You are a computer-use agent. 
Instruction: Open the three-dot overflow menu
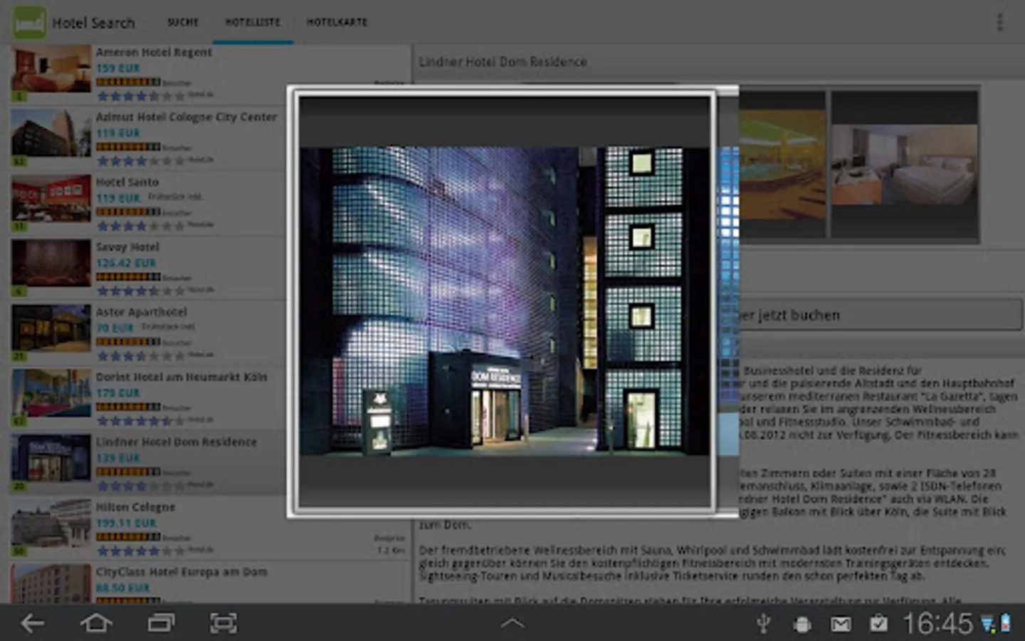999,23
